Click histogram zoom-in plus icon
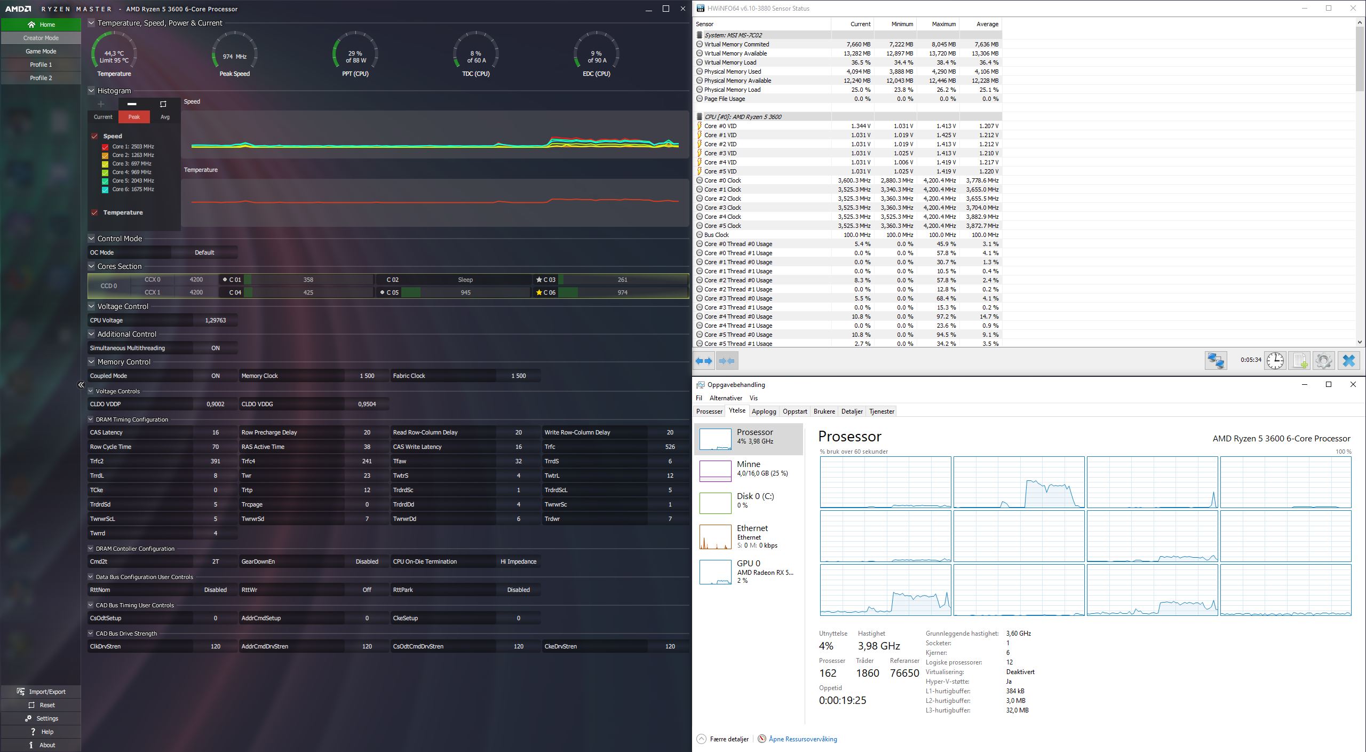Screen dimensions: 1366x752 point(101,104)
